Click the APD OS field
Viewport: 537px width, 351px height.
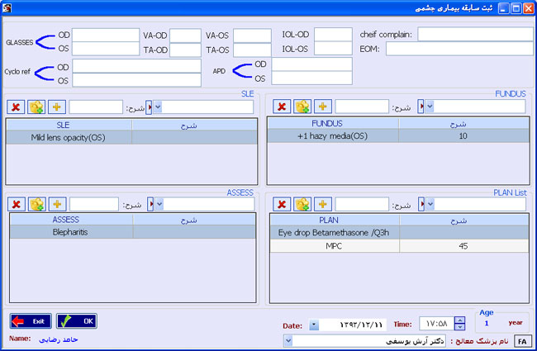[x=312, y=78]
